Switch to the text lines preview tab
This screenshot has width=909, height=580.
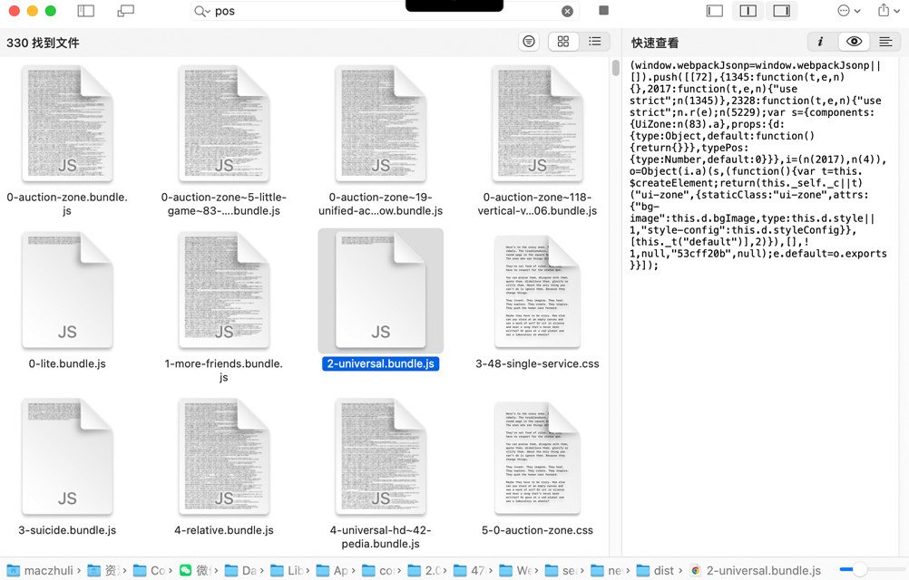[885, 41]
